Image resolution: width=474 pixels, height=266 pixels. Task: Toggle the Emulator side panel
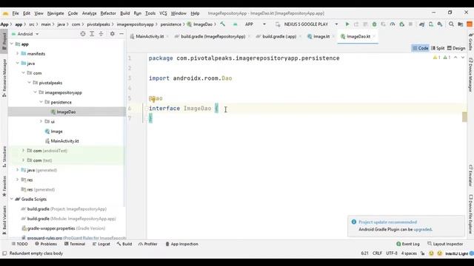tap(470, 176)
